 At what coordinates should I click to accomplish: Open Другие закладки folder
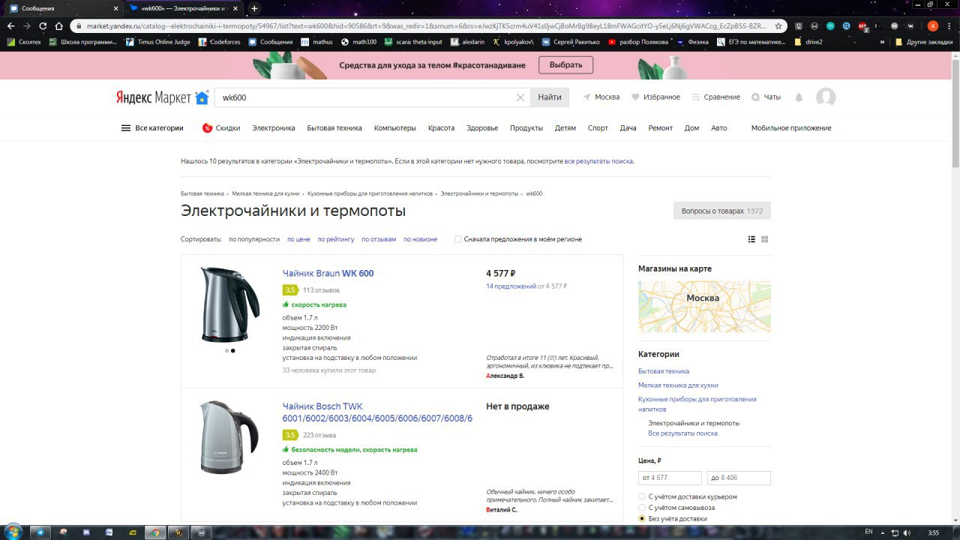(x=923, y=42)
